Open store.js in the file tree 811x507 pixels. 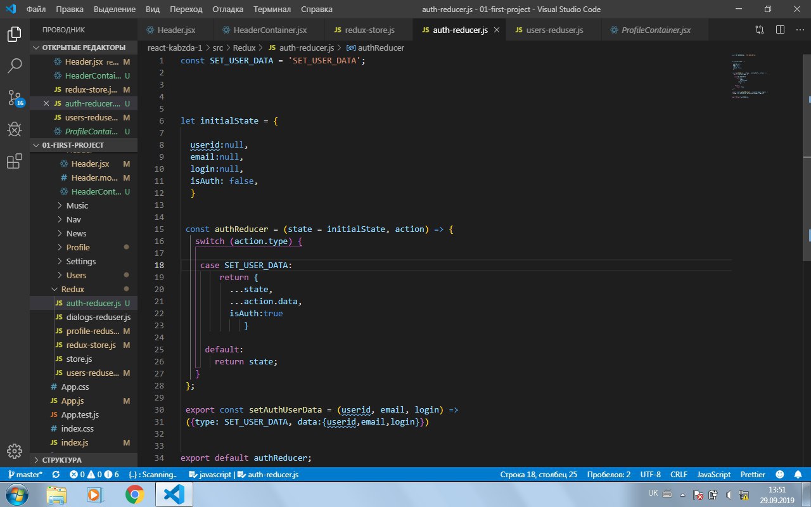pyautogui.click(x=79, y=359)
